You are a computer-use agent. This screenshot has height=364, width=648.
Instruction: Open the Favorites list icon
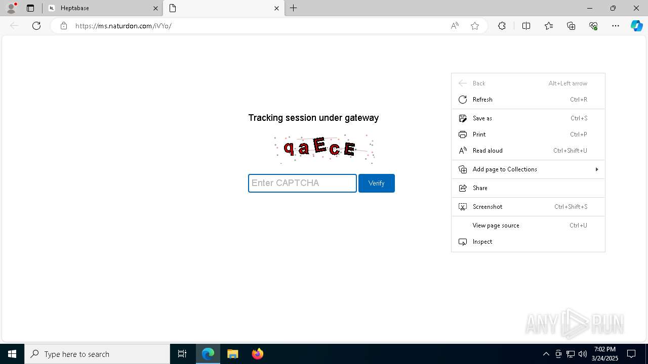click(x=549, y=26)
